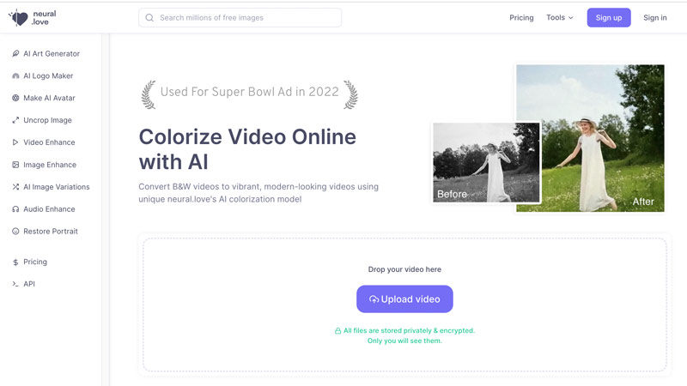
Task: Click the search magnifier icon
Action: (150, 18)
